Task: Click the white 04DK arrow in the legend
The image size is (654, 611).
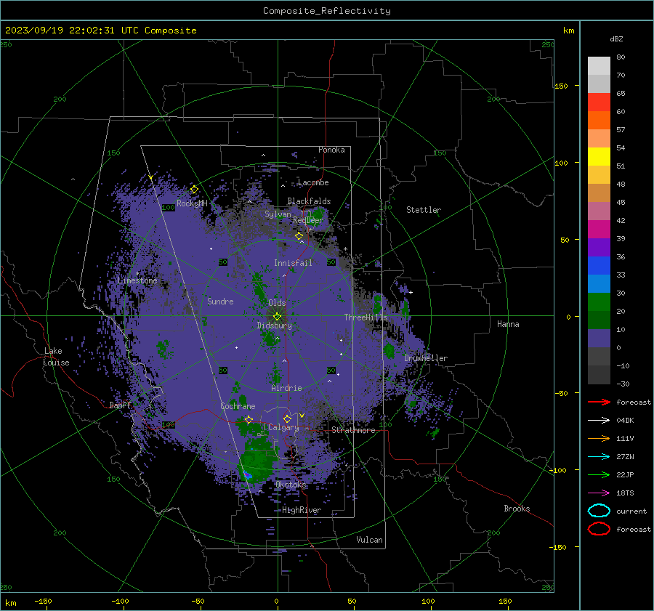Action: click(x=599, y=421)
